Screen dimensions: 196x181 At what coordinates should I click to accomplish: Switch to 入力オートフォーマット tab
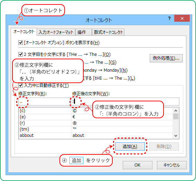[x=56, y=32]
